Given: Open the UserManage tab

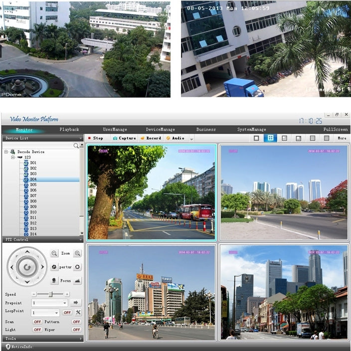Looking at the screenshot, I should point(115,130).
